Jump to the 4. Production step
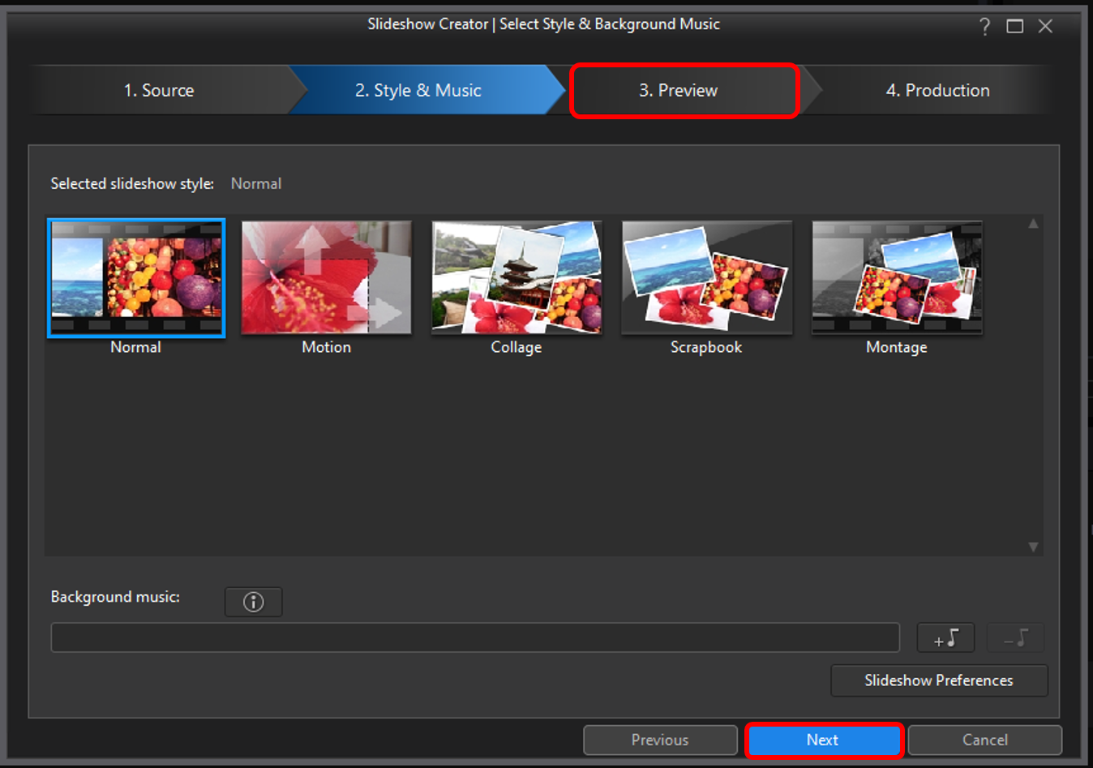 (x=937, y=90)
